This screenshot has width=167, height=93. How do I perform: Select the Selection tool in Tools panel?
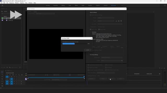pyautogui.click(x=2, y=72)
